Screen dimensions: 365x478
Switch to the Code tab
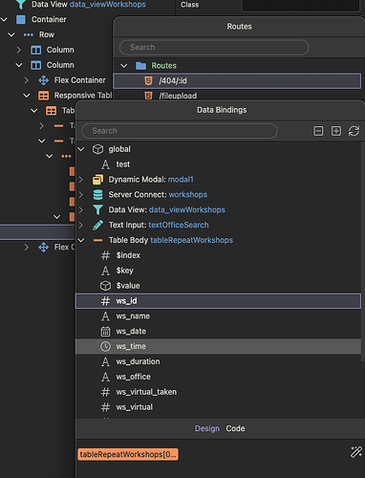click(235, 428)
